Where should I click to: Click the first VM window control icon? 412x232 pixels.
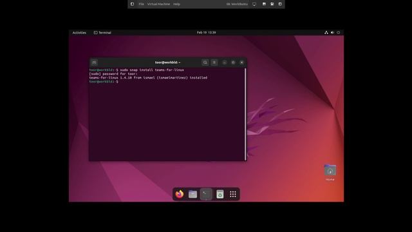point(264,5)
